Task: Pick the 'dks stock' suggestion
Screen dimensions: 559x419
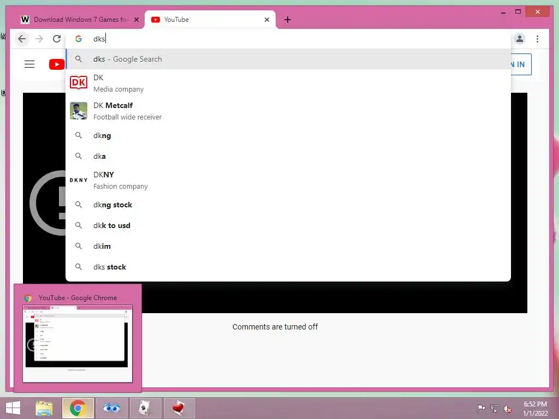Action: pos(288,267)
